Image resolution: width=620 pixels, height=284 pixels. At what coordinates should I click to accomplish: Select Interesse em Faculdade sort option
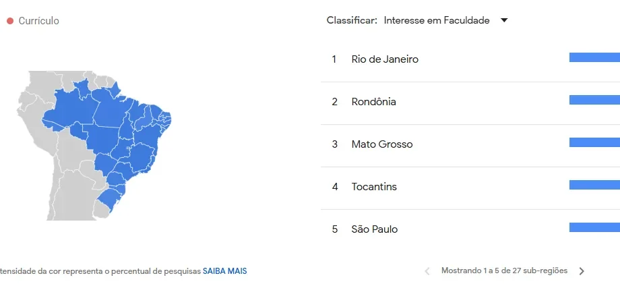[437, 20]
